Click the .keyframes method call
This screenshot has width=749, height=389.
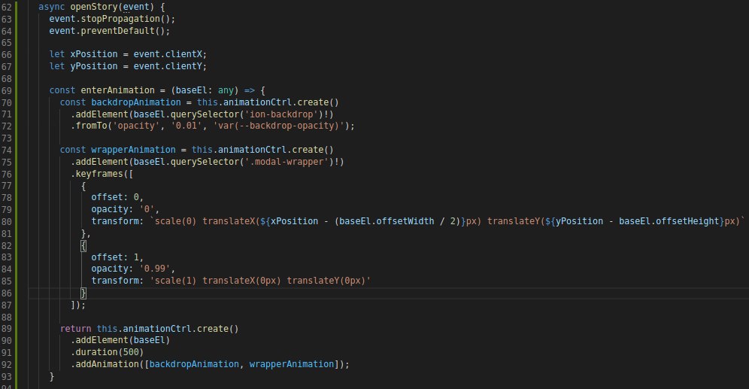(x=97, y=174)
